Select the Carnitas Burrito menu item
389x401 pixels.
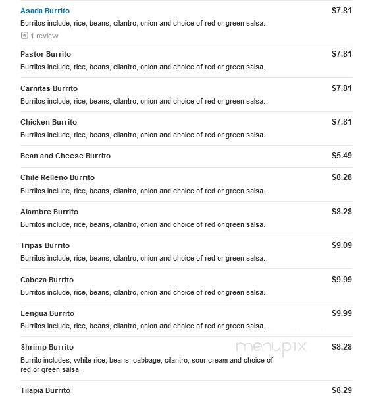[x=49, y=88]
